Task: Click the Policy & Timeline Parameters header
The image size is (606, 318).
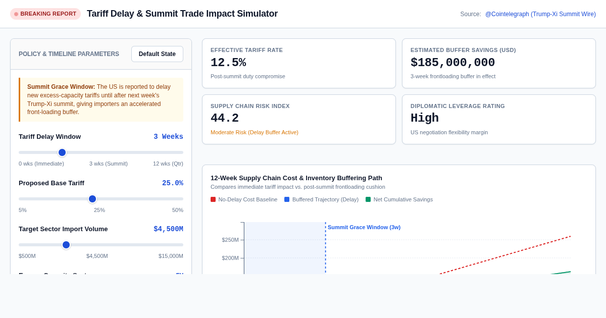Action: click(69, 54)
